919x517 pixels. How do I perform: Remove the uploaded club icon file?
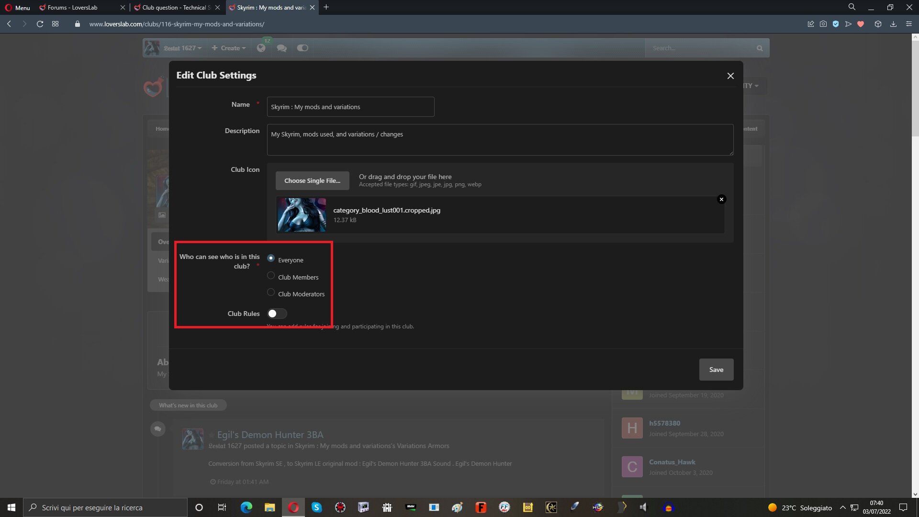click(722, 199)
